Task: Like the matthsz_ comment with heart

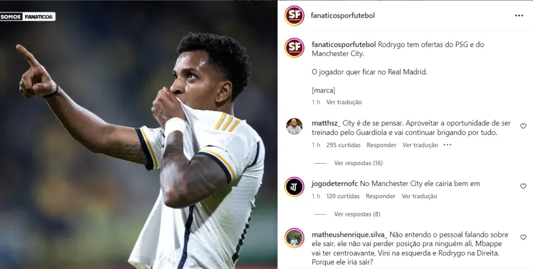Action: click(523, 126)
